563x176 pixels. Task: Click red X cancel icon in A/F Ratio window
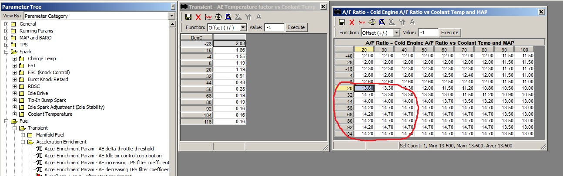click(x=352, y=22)
